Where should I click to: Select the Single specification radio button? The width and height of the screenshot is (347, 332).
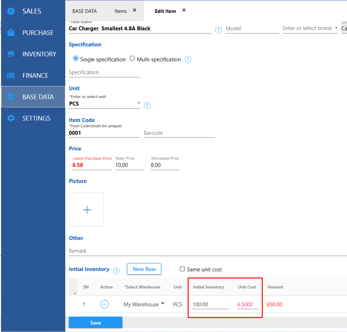point(76,59)
